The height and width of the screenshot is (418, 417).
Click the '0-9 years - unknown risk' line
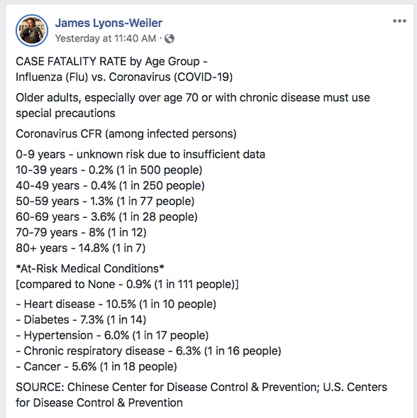tap(140, 154)
